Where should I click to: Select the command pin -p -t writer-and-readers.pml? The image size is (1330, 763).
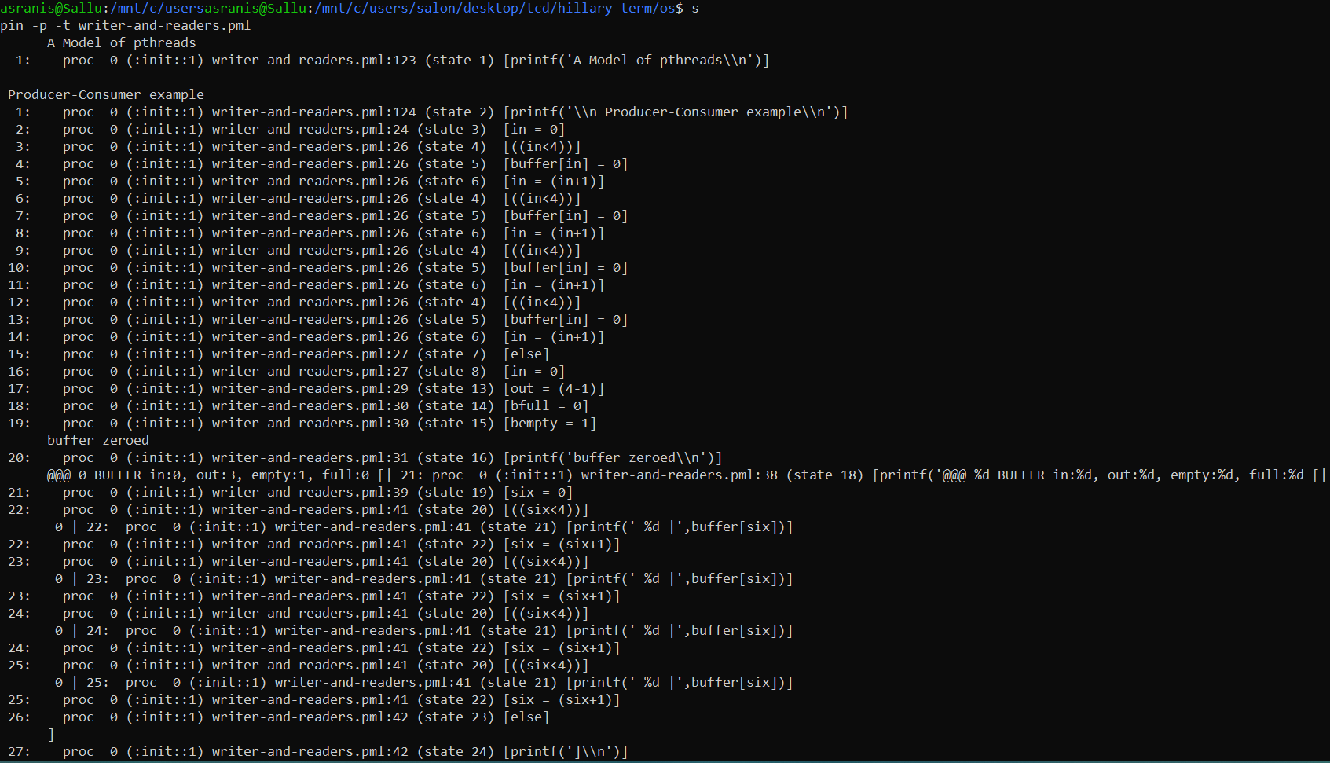point(126,25)
